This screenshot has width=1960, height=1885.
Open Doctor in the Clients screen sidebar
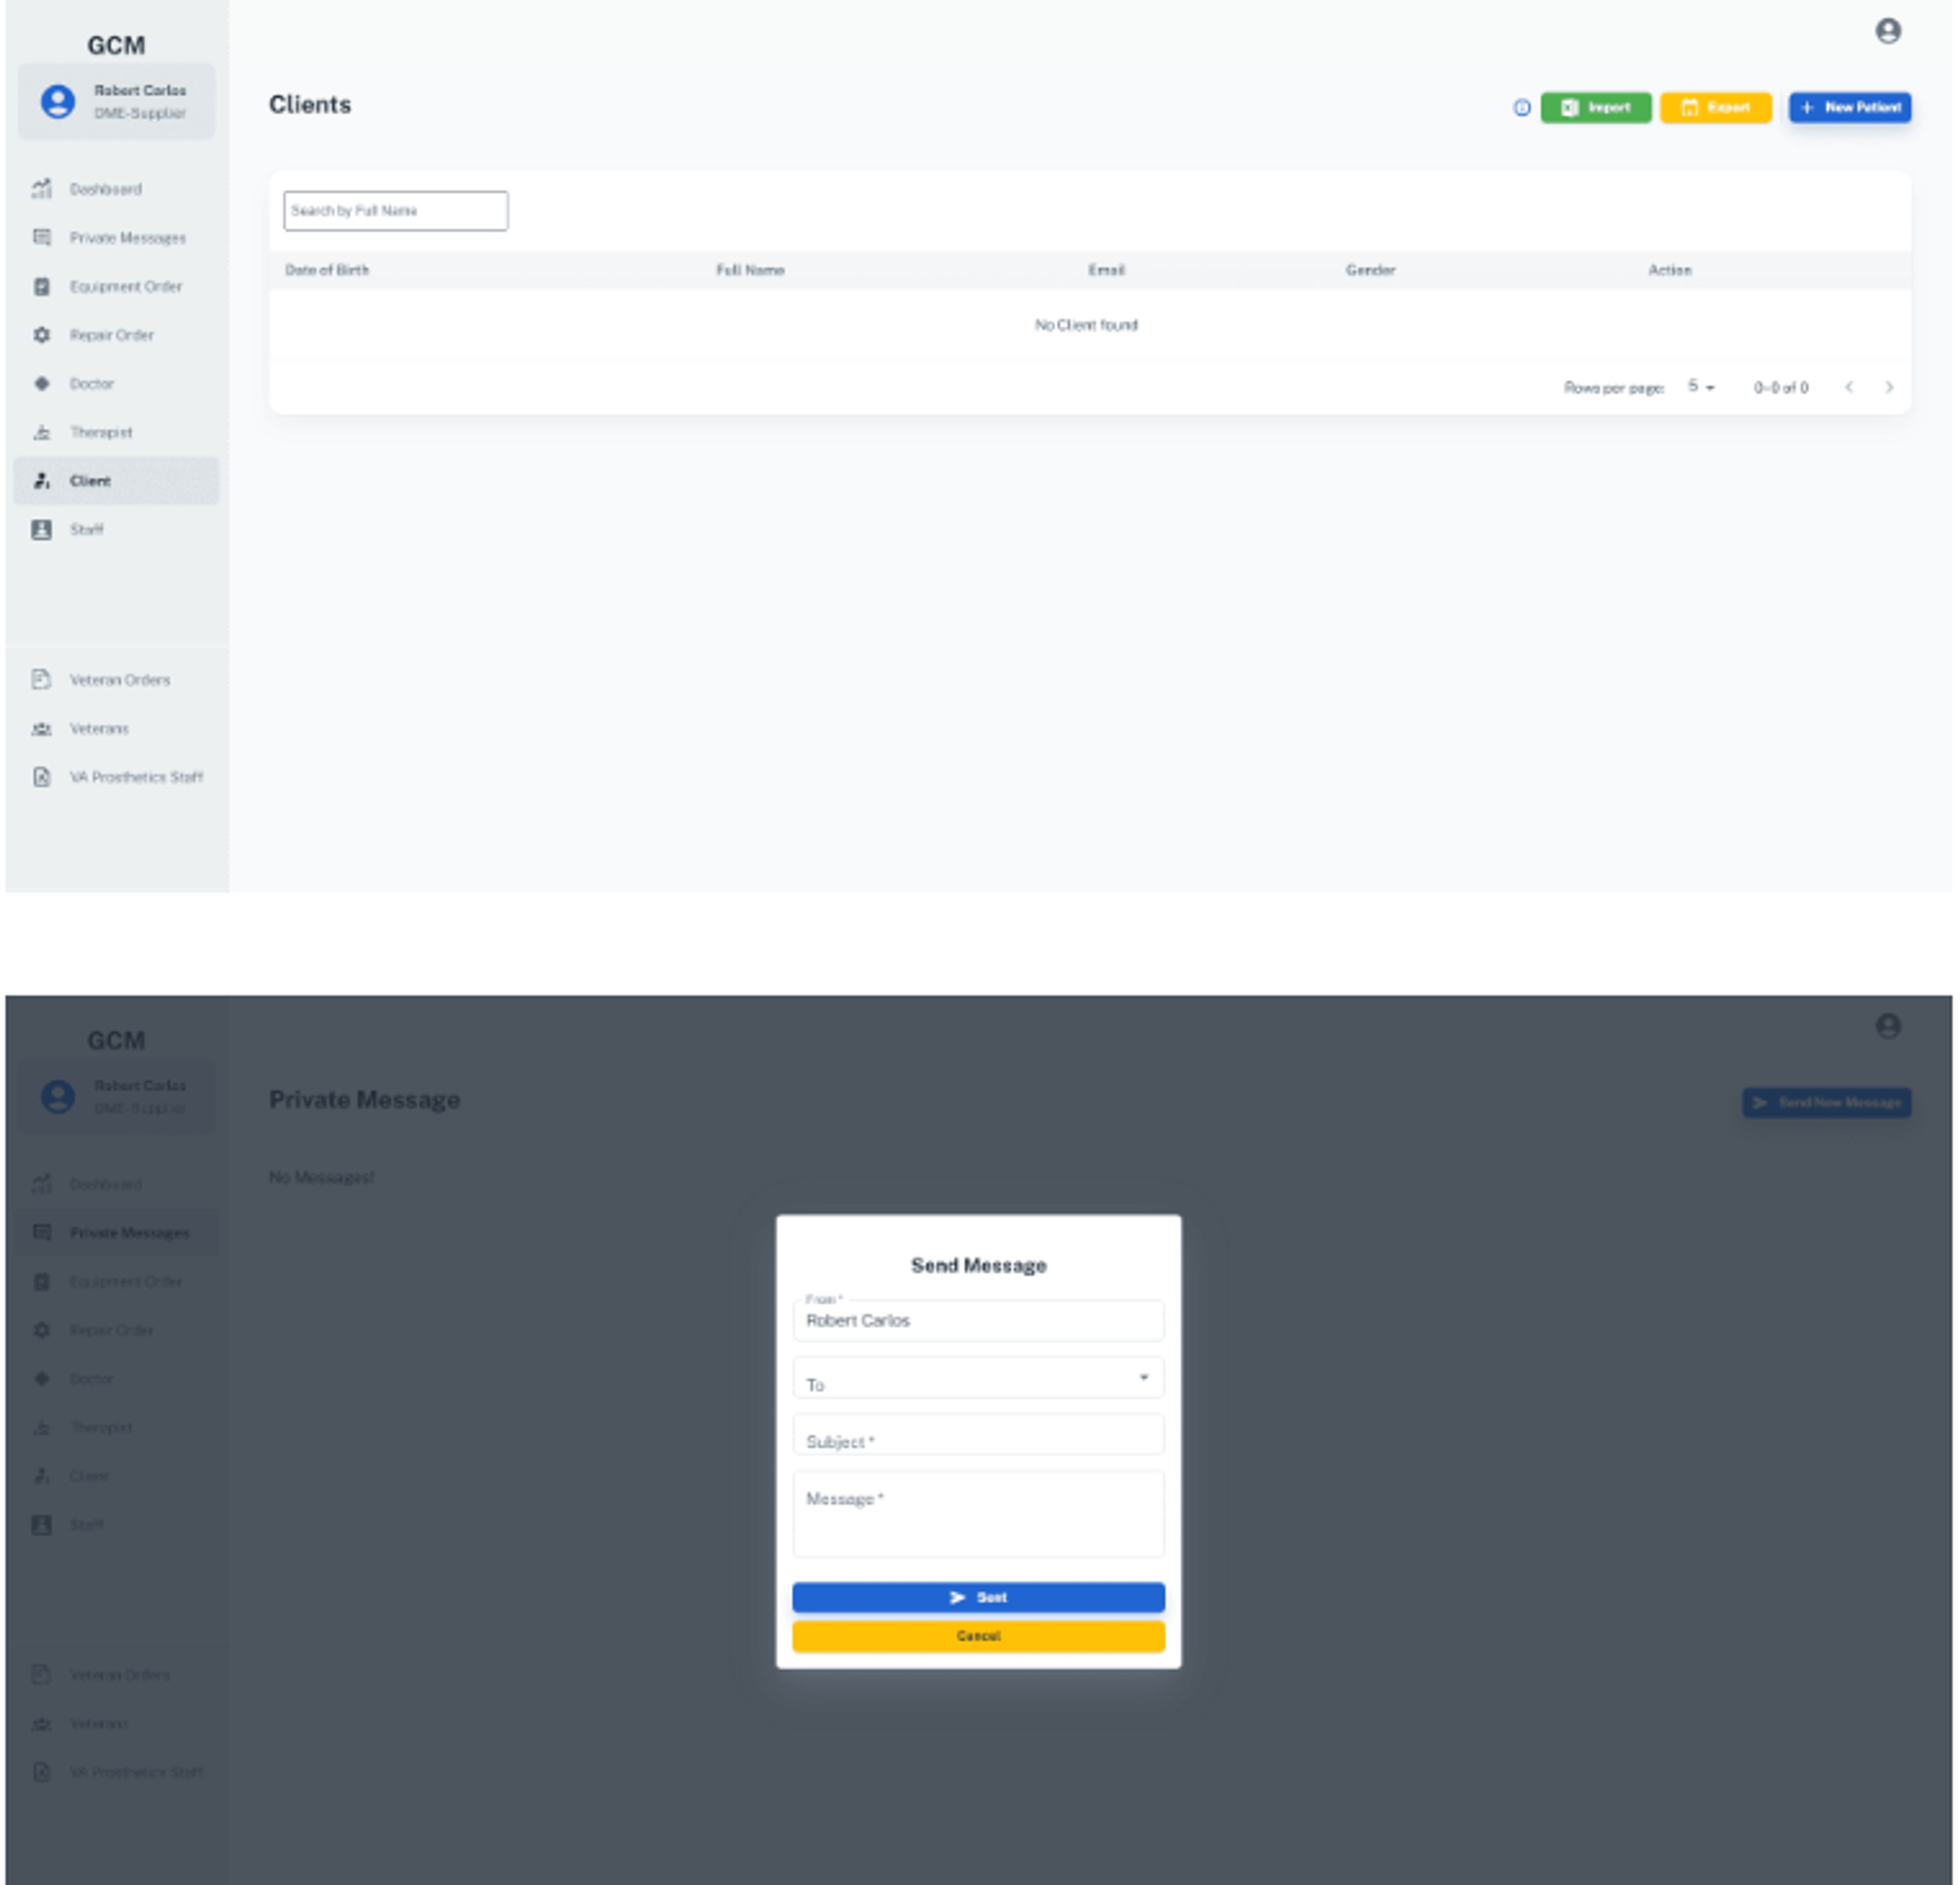[116, 384]
